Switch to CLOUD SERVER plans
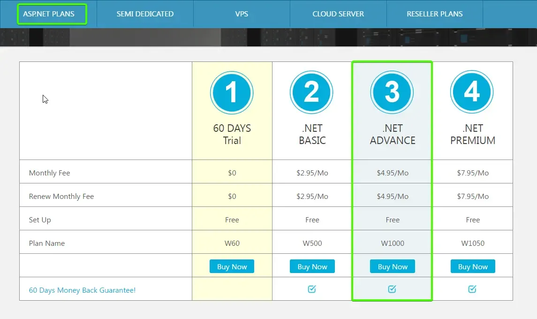Image resolution: width=537 pixels, height=319 pixels. (x=338, y=14)
